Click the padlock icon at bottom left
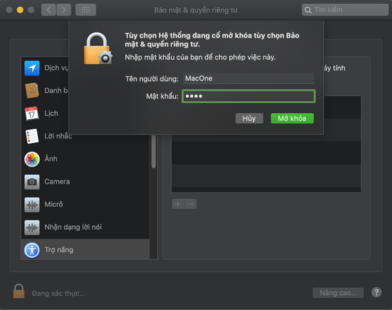 [x=20, y=292]
